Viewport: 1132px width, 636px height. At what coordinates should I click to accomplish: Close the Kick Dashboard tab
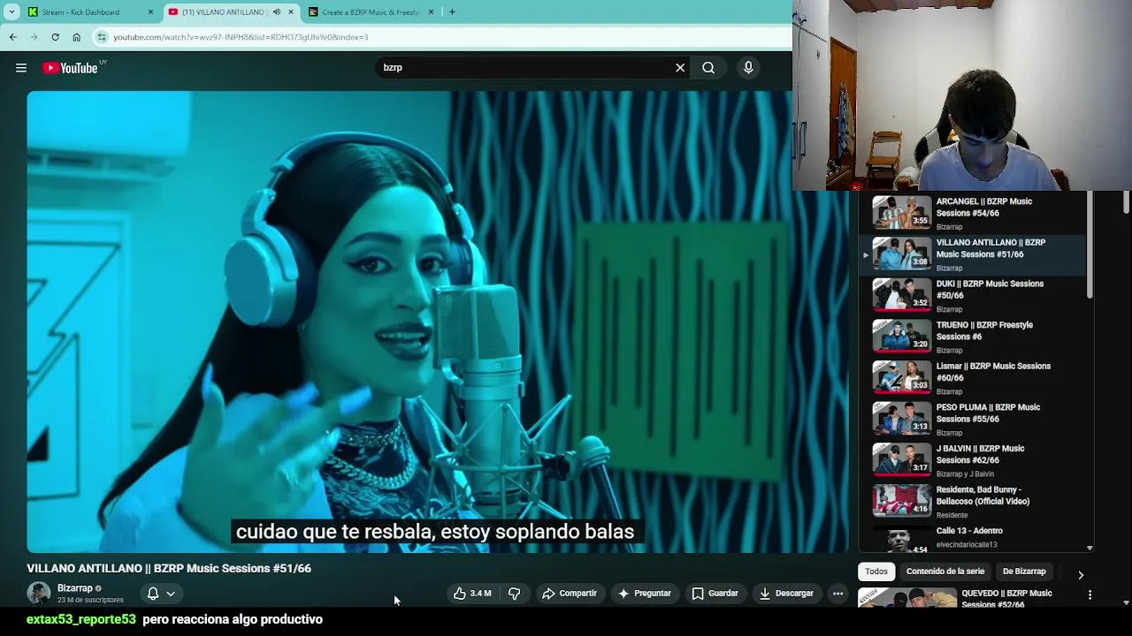pos(150,12)
